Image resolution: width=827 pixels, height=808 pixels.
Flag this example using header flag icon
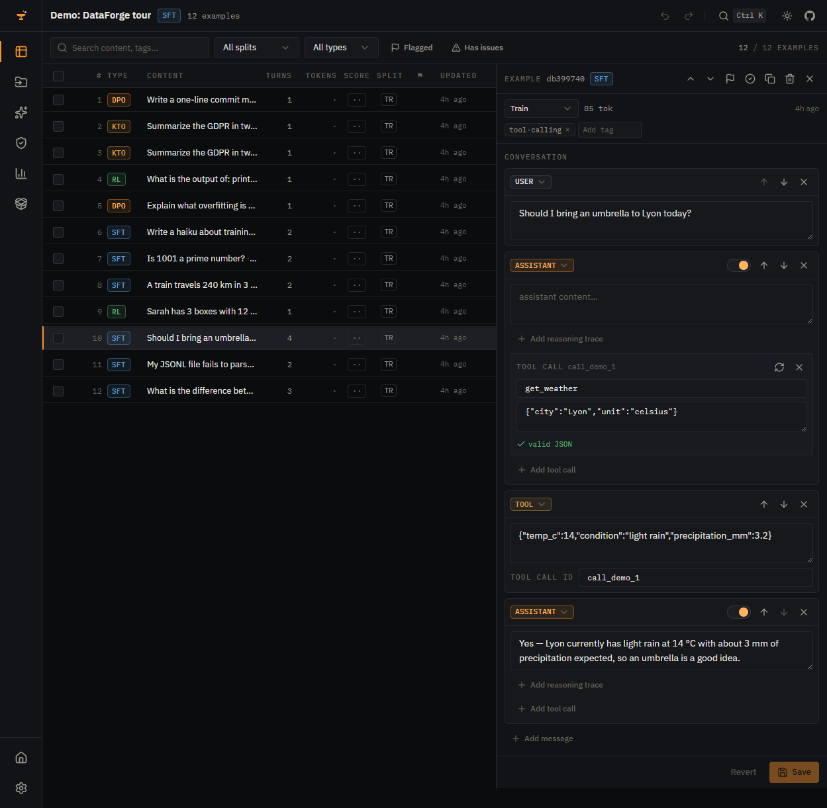(730, 79)
